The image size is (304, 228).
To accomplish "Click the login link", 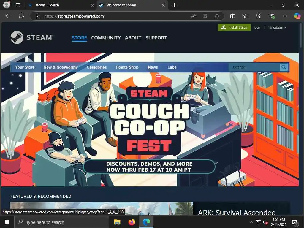I will [257, 27].
